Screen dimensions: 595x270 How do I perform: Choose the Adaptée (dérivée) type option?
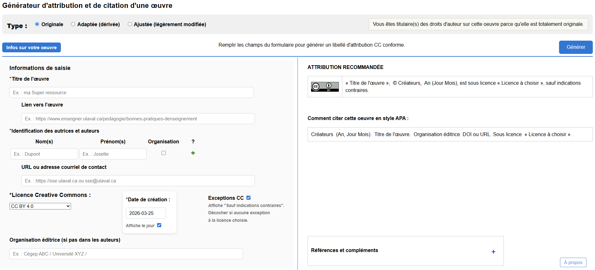click(73, 24)
